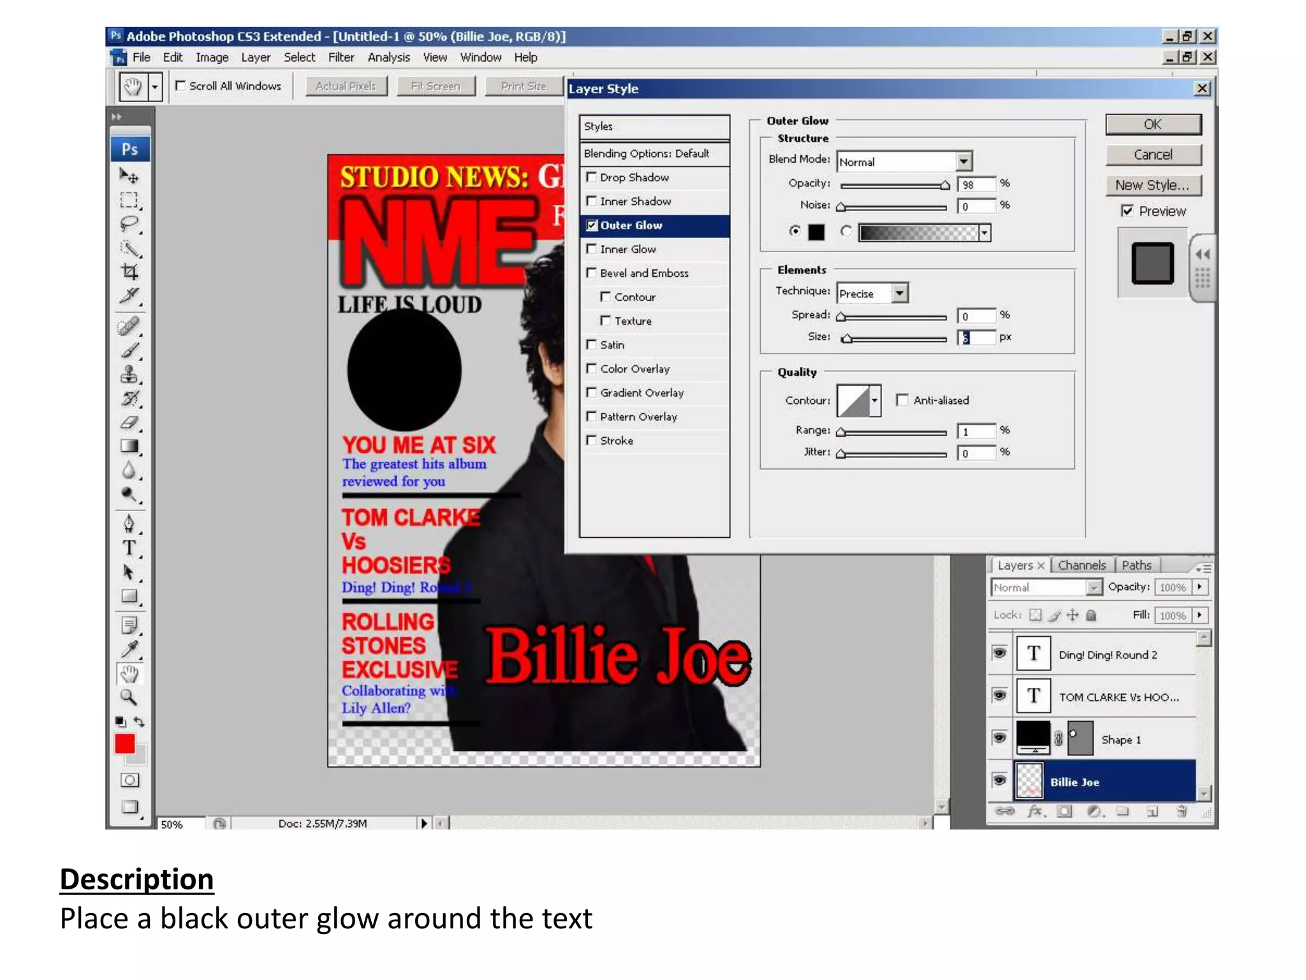
Task: Open the Filter menu
Action: click(341, 57)
